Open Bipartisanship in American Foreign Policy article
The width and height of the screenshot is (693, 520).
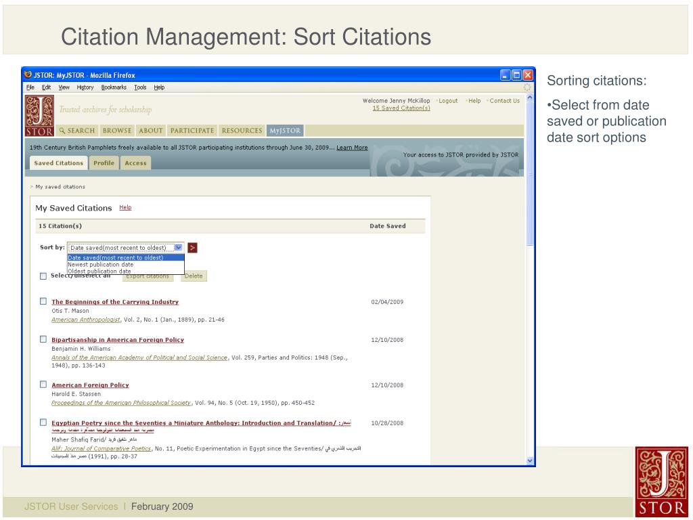118,340
